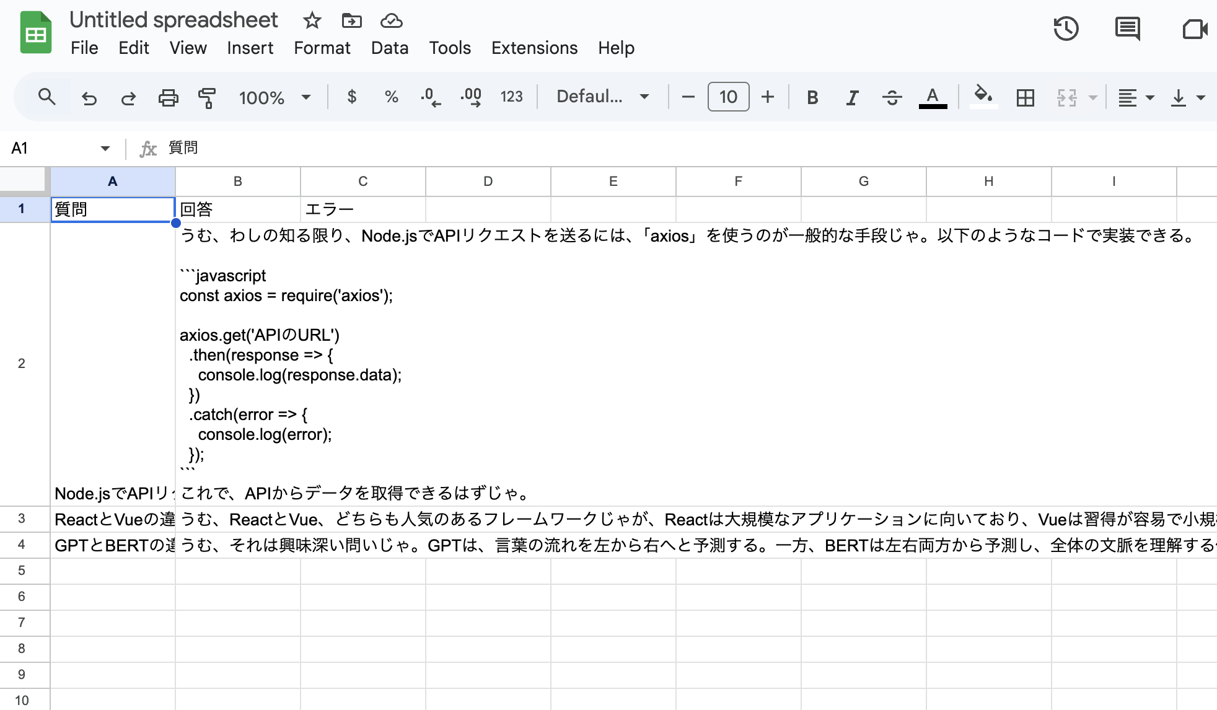Viewport: 1217px width, 710px height.
Task: Increase decimal places
Action: pos(471,97)
